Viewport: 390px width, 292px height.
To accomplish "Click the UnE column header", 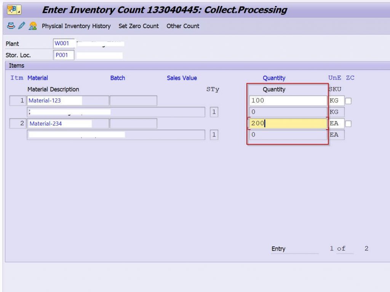I will [x=334, y=78].
